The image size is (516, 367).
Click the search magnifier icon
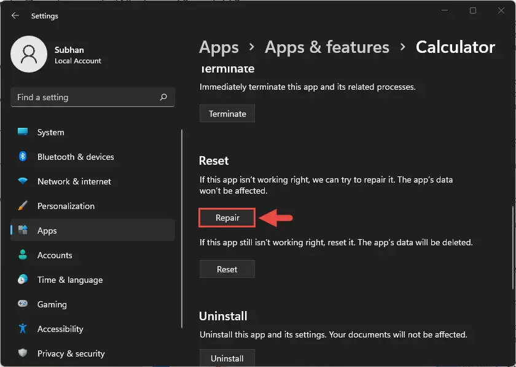(x=163, y=97)
